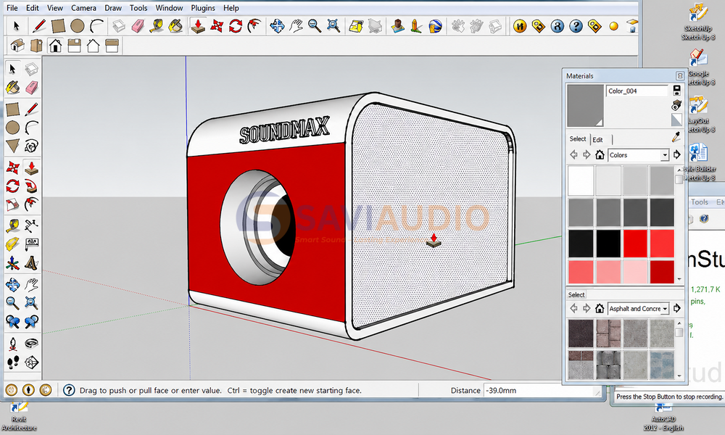Set the Default material icon in Materials panel

(676, 120)
